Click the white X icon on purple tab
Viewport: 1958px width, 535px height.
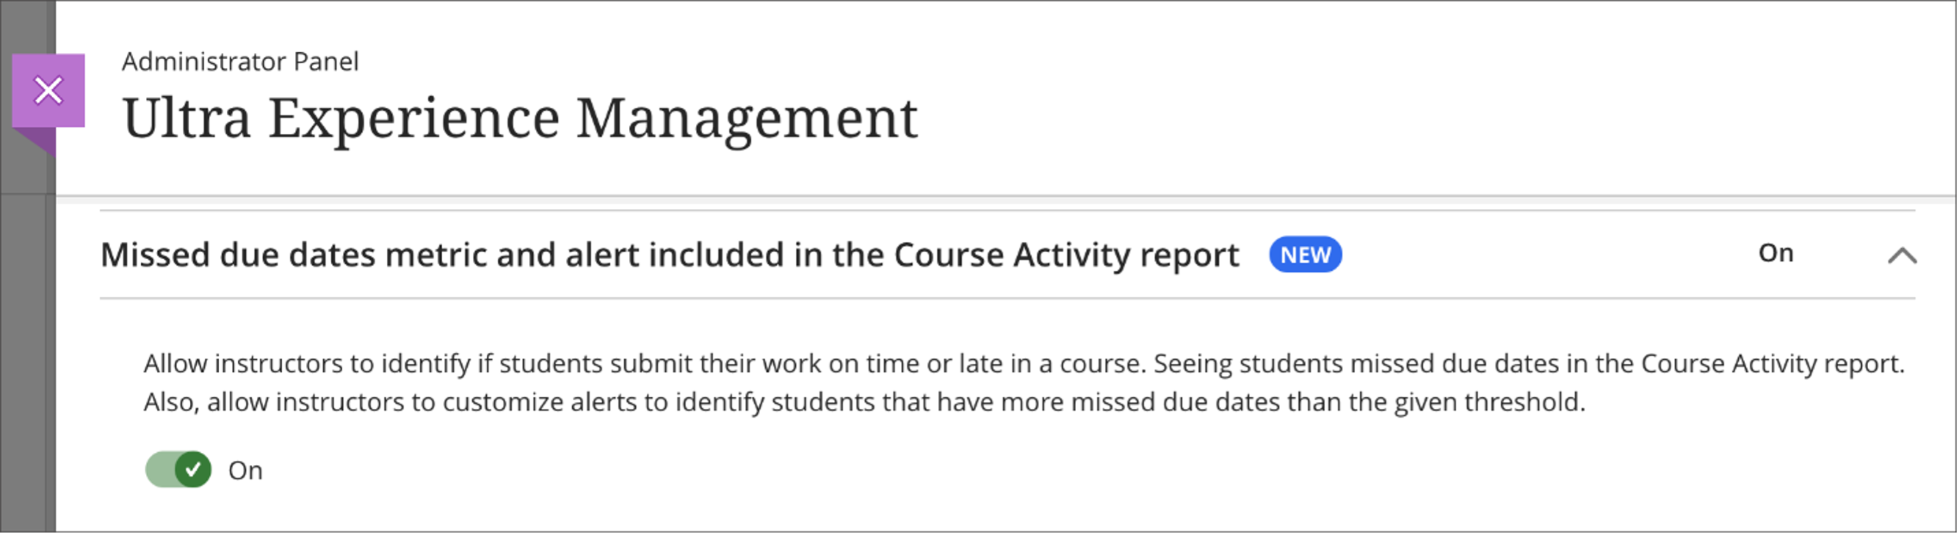tap(48, 90)
